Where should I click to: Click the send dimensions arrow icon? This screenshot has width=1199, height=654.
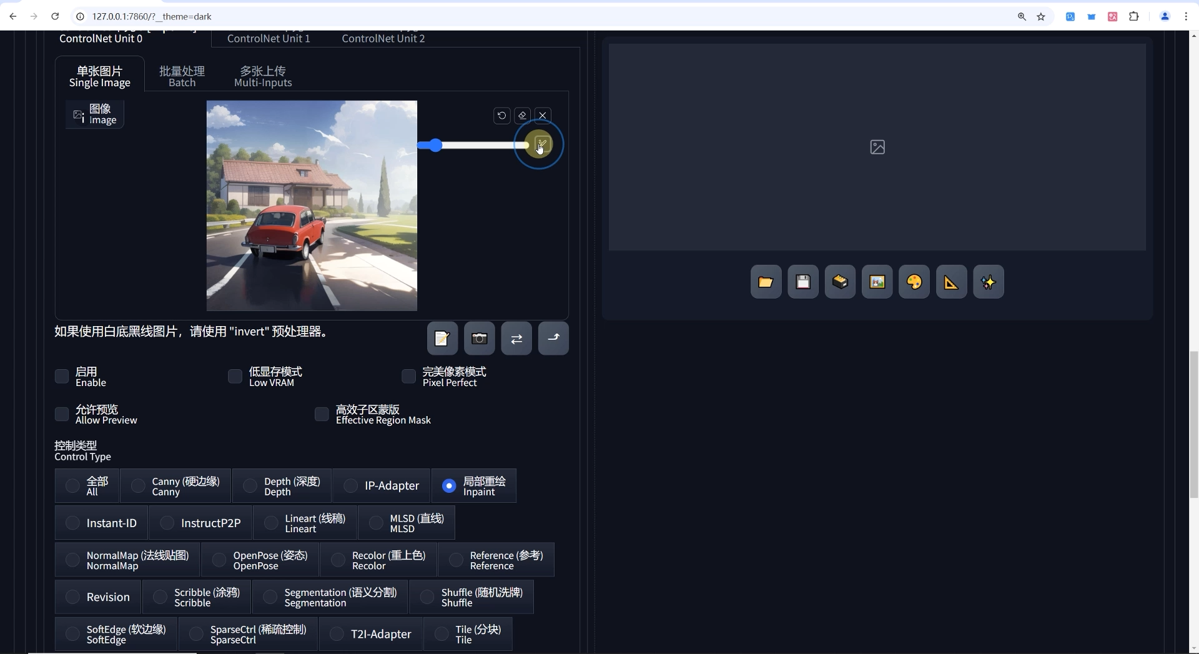click(553, 339)
